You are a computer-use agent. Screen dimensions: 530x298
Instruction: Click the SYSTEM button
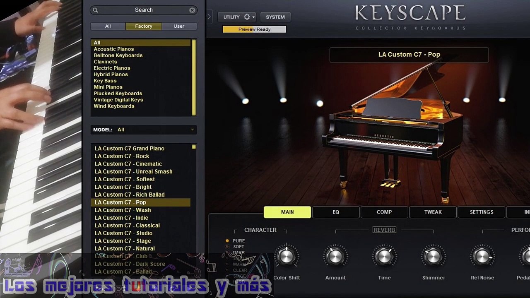(275, 17)
